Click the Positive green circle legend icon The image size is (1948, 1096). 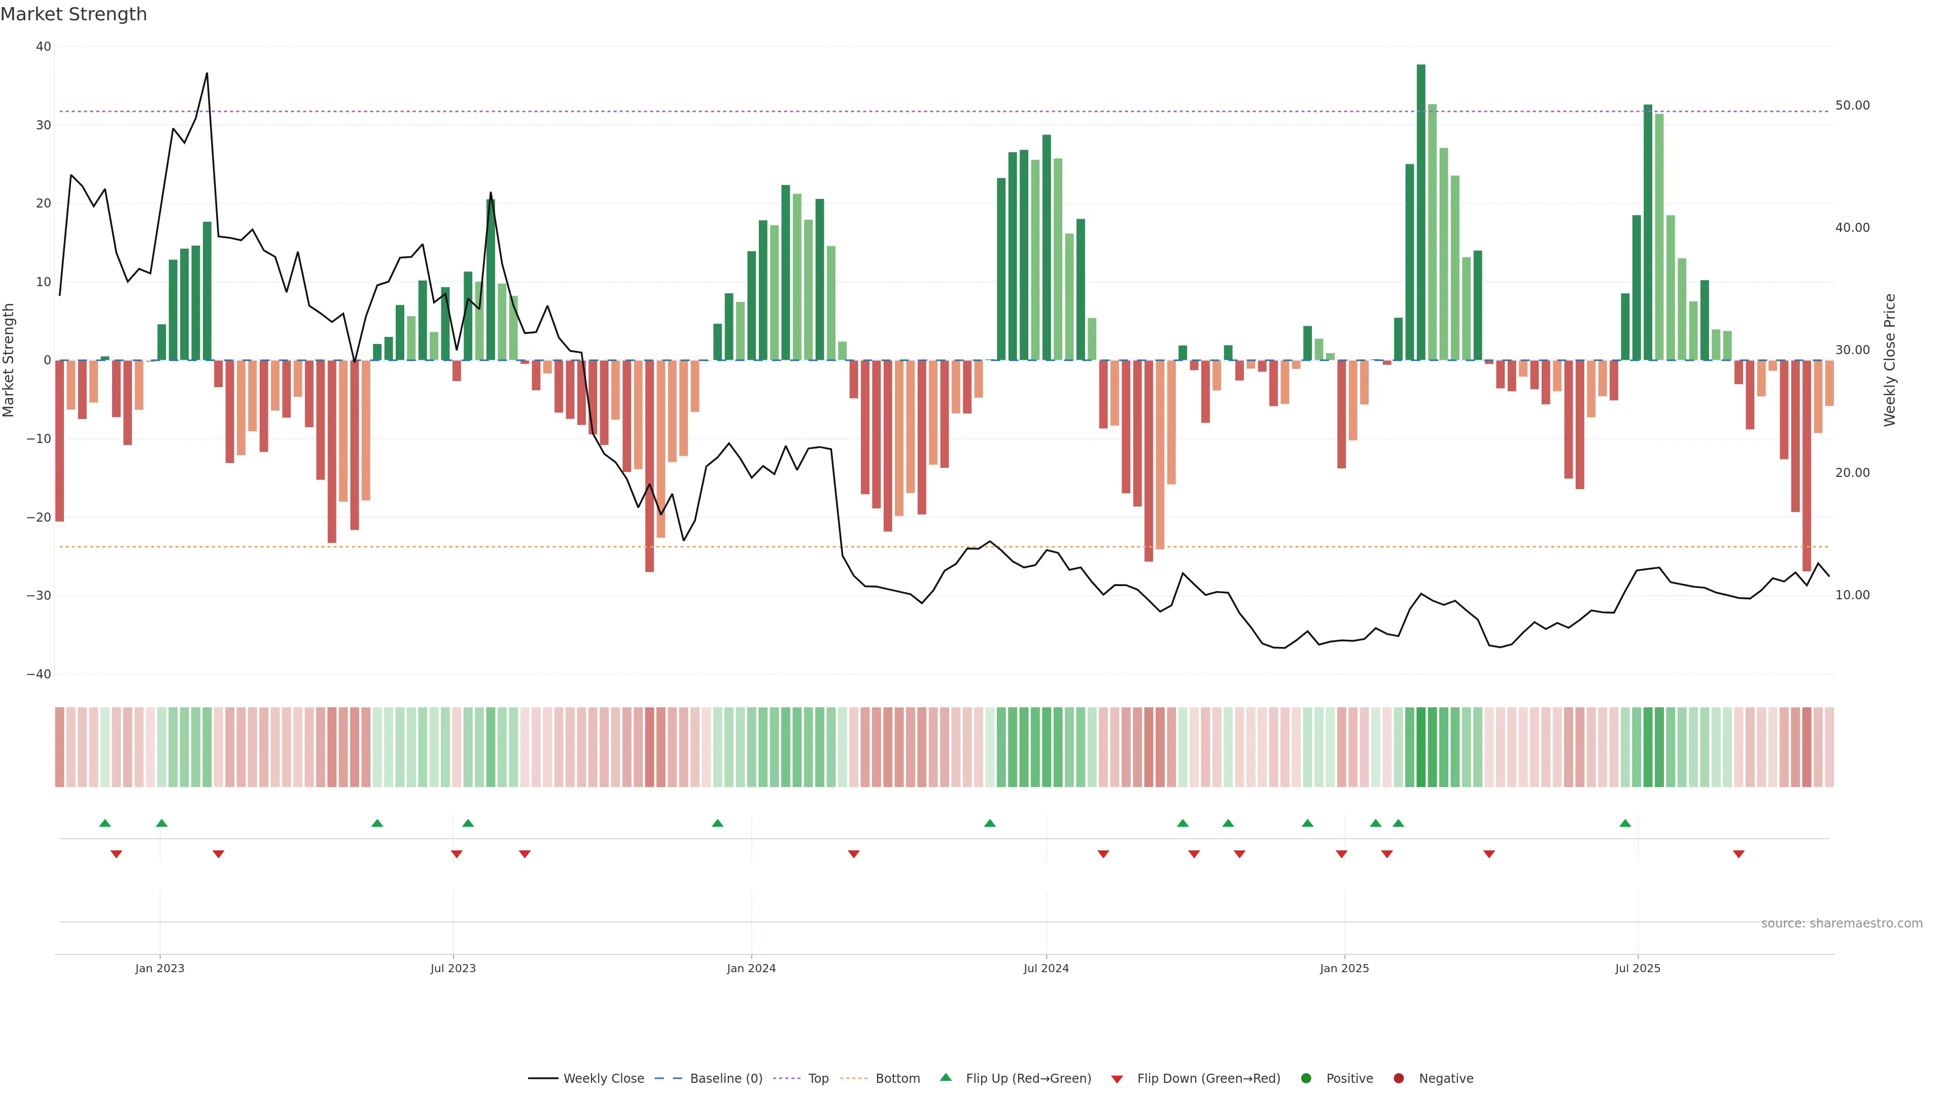(x=1306, y=1079)
